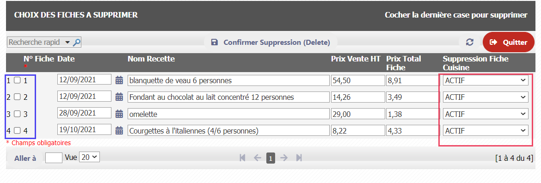Viewport: 541px width, 183px height.
Task: Go to the first page arrow
Action: point(242,158)
